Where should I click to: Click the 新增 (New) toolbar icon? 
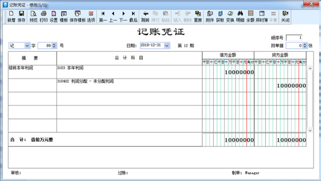tap(11, 16)
